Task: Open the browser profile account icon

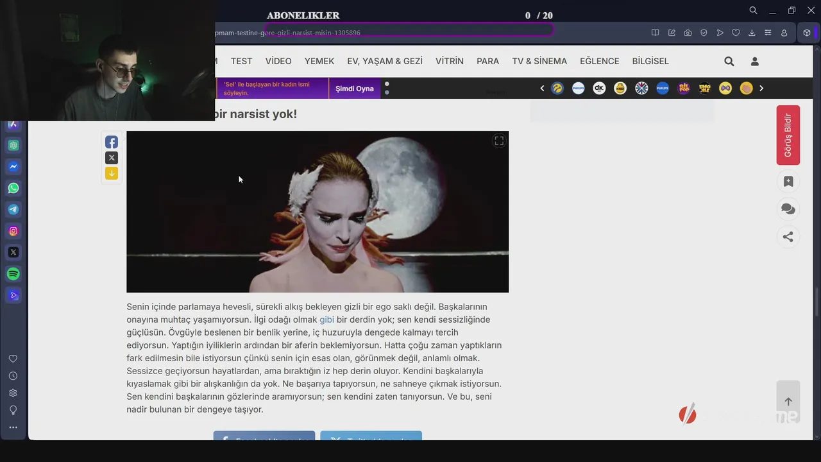Action: tap(784, 33)
